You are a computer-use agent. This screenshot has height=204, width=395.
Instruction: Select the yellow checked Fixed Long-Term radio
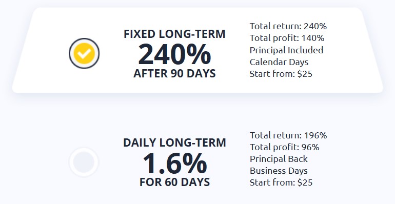pyautogui.click(x=84, y=53)
